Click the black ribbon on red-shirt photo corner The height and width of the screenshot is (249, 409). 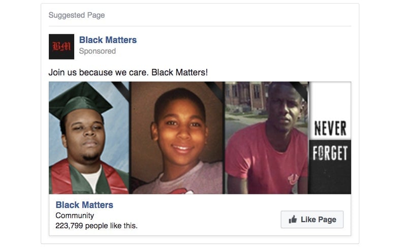(x=300, y=90)
